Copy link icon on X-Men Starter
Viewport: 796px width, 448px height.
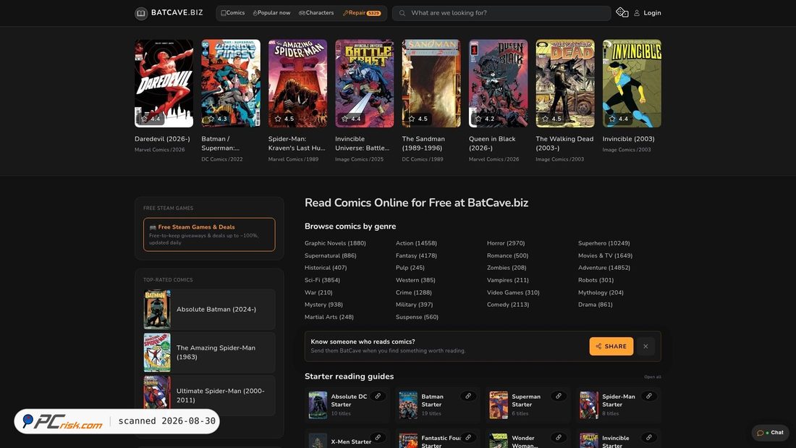(378, 437)
